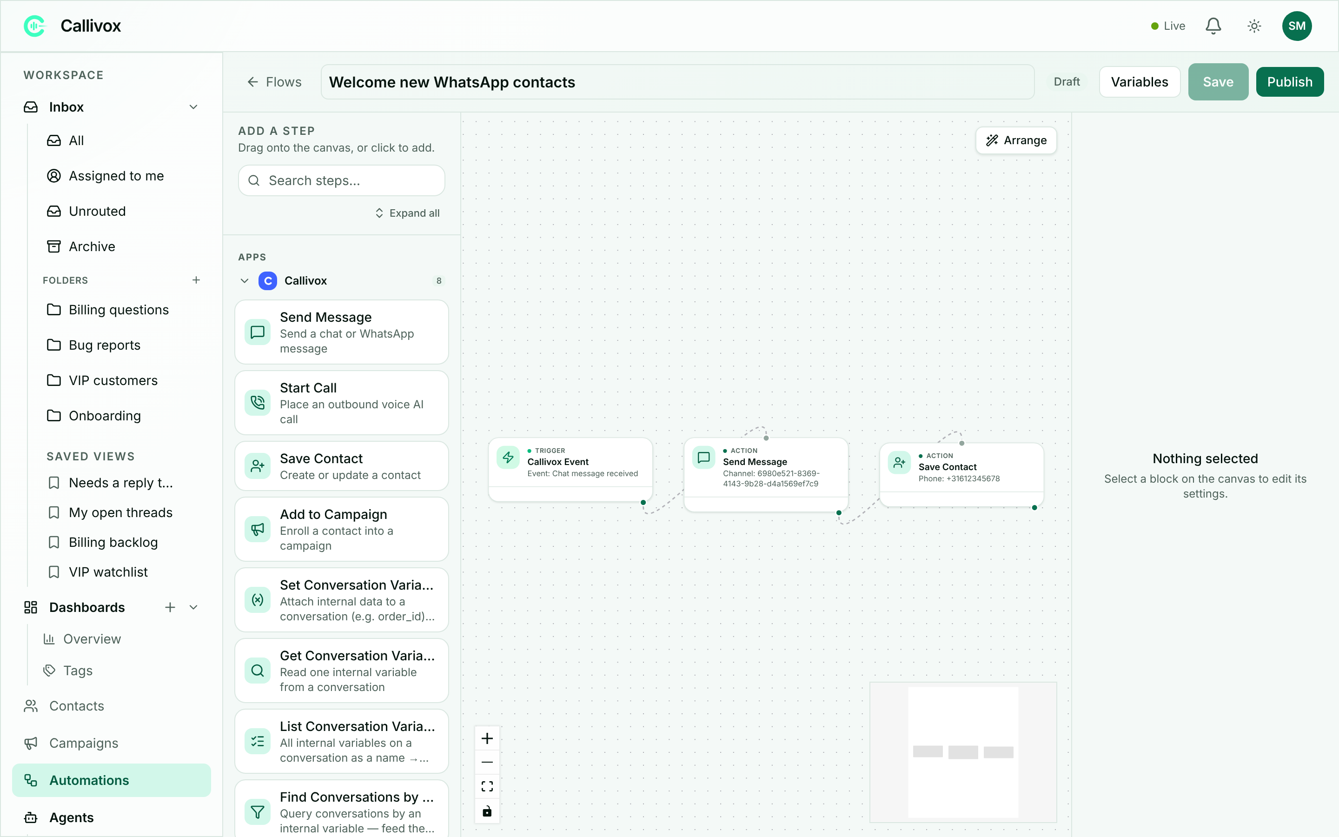Open My open threads saved view

pyautogui.click(x=110, y=512)
